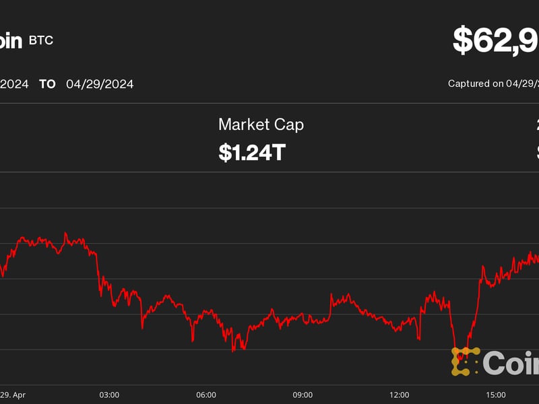Click the word TO between dates
Screen dimensions: 539x404
click(x=47, y=84)
